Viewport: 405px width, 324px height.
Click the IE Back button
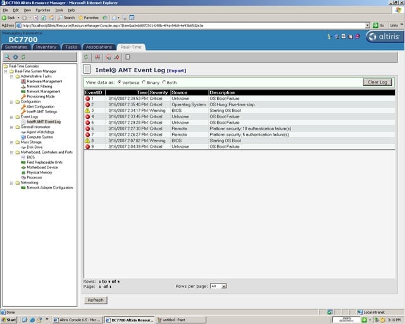pyautogui.click(x=8, y=18)
